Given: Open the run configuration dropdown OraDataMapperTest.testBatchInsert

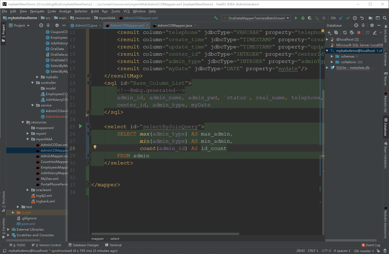Looking at the screenshot, I should (256, 18).
